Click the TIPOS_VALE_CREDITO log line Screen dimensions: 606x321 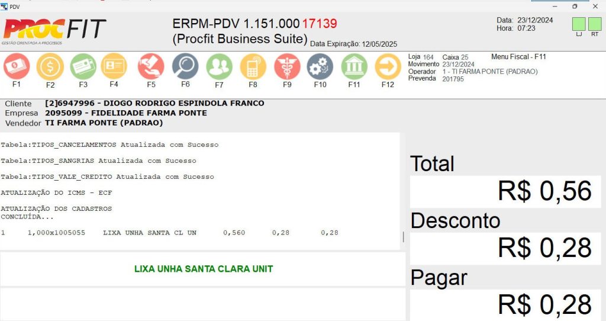(x=108, y=176)
